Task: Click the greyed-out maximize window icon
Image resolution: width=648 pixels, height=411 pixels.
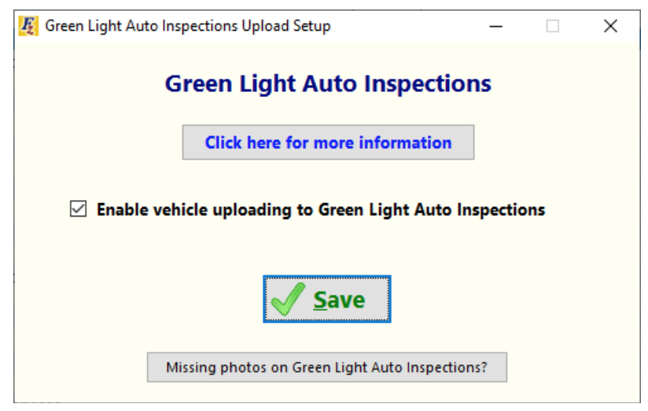Action: pyautogui.click(x=553, y=26)
